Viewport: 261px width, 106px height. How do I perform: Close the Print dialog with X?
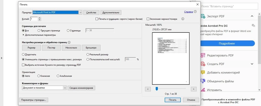click(198, 4)
